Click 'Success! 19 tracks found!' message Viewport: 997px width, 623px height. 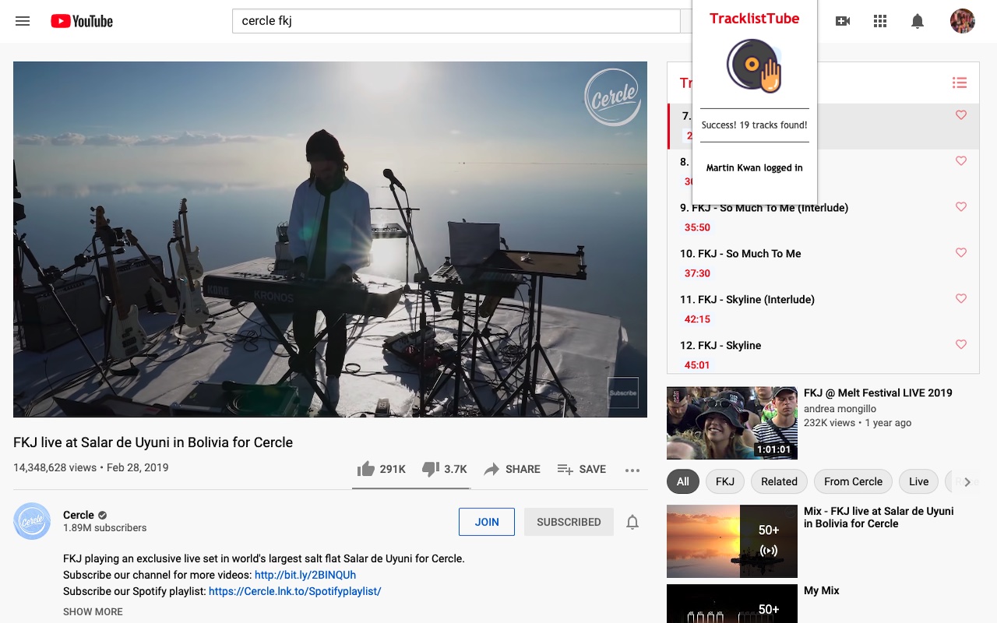click(x=754, y=125)
